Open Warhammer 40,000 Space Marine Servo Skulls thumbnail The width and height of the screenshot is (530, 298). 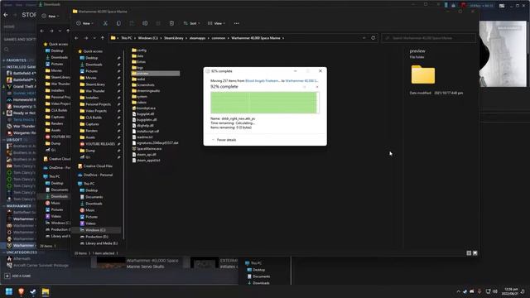point(111,263)
